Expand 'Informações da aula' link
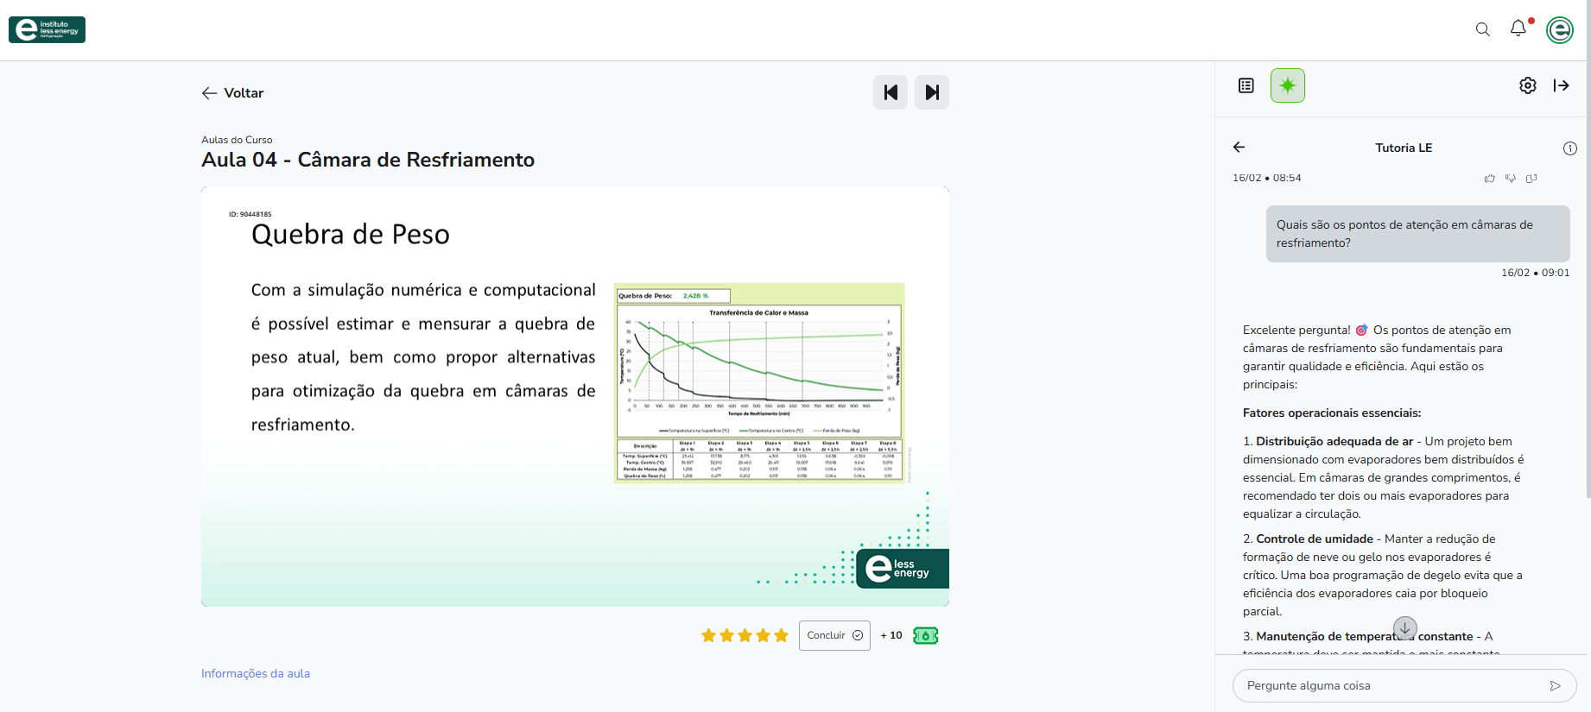Image resolution: width=1591 pixels, height=712 pixels. click(x=256, y=674)
